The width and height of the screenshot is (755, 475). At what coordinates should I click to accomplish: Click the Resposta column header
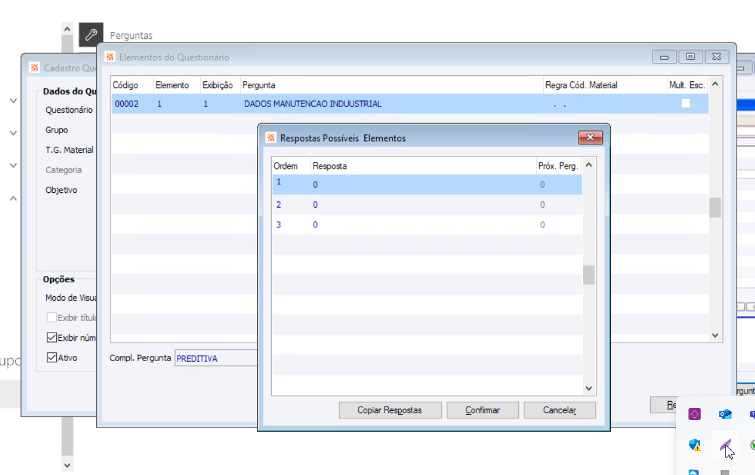pos(423,166)
